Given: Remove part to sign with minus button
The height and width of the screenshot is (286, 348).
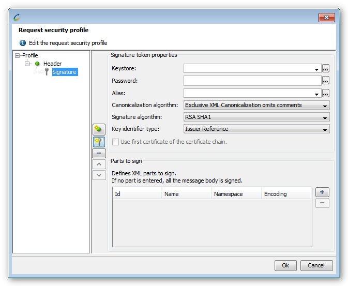Looking at the screenshot, I should 322,203.
